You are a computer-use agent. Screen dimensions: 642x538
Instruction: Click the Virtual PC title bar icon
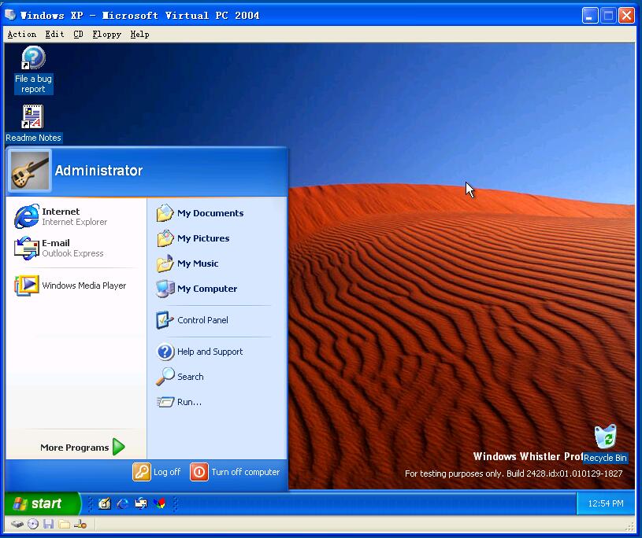coord(9,15)
